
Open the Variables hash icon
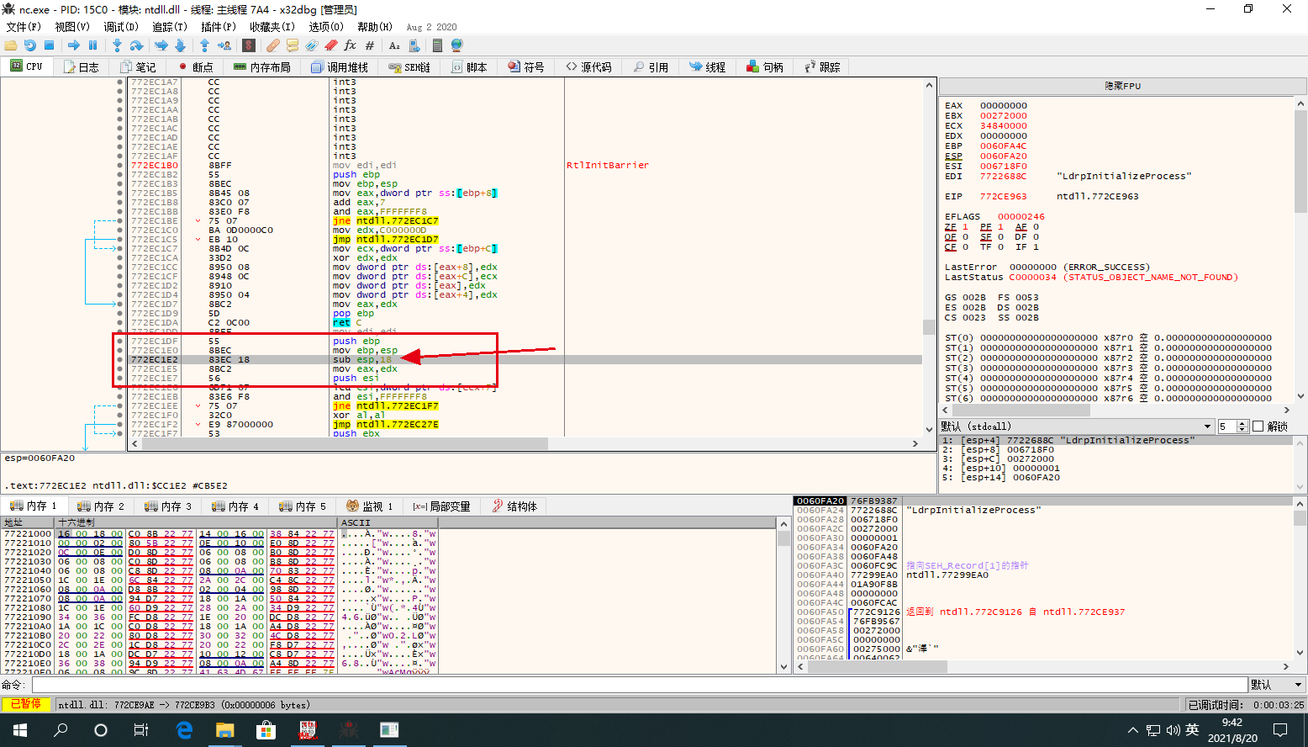coord(369,45)
